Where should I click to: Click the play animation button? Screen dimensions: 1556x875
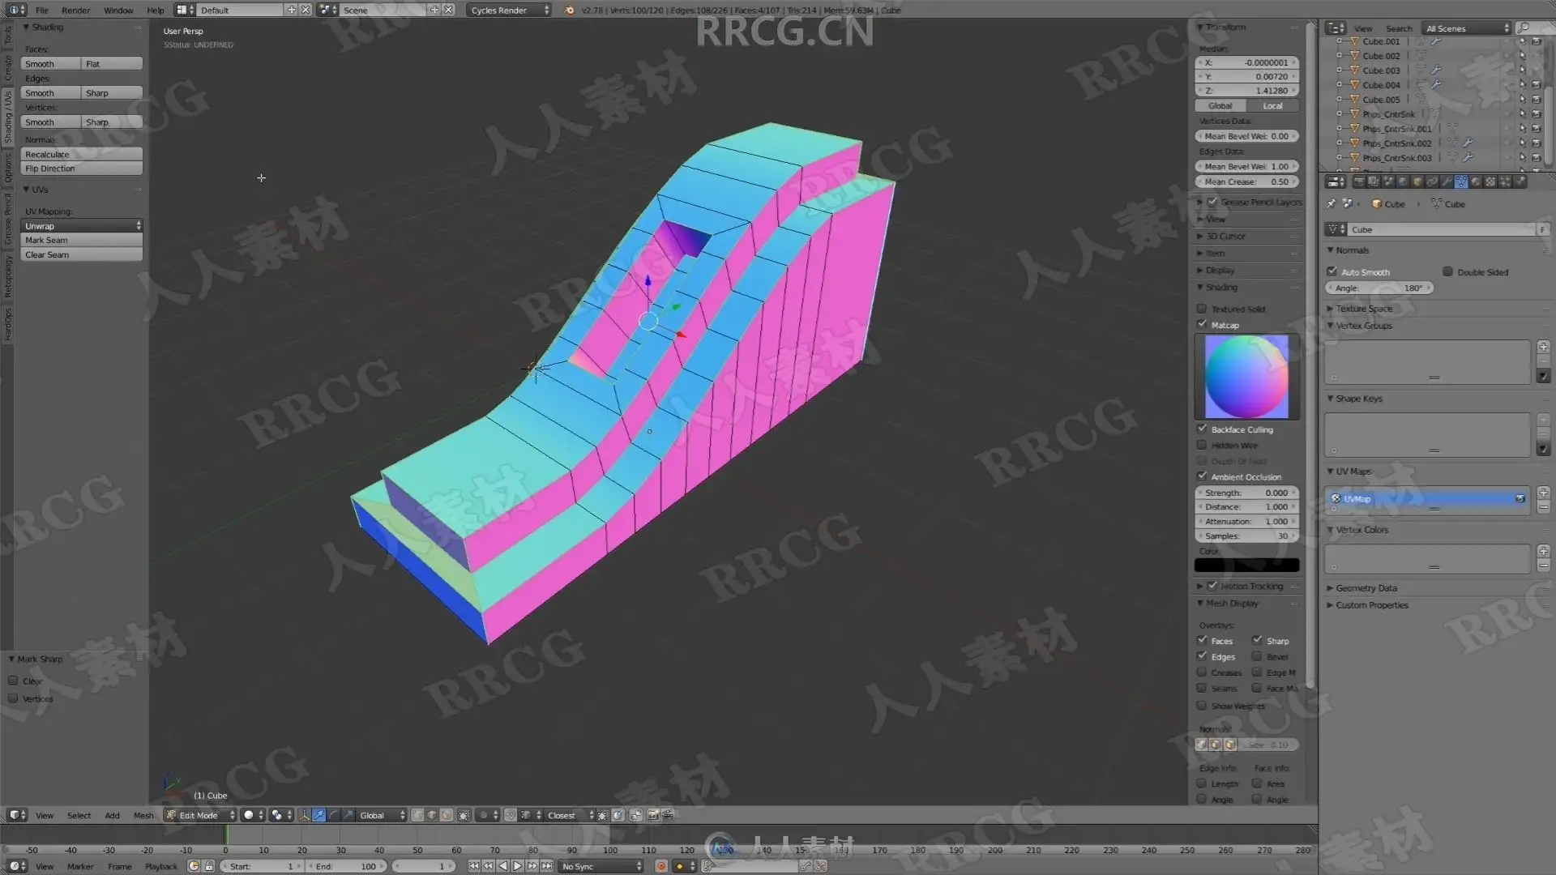point(517,866)
